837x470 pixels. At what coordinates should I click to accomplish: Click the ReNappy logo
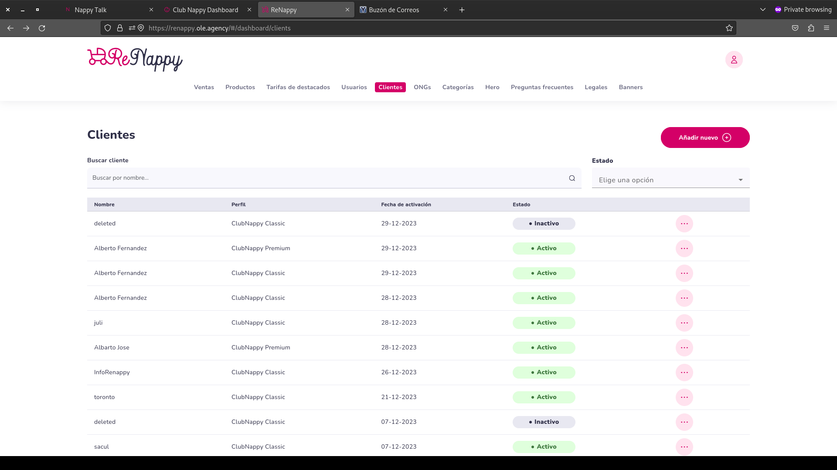pyautogui.click(x=135, y=60)
